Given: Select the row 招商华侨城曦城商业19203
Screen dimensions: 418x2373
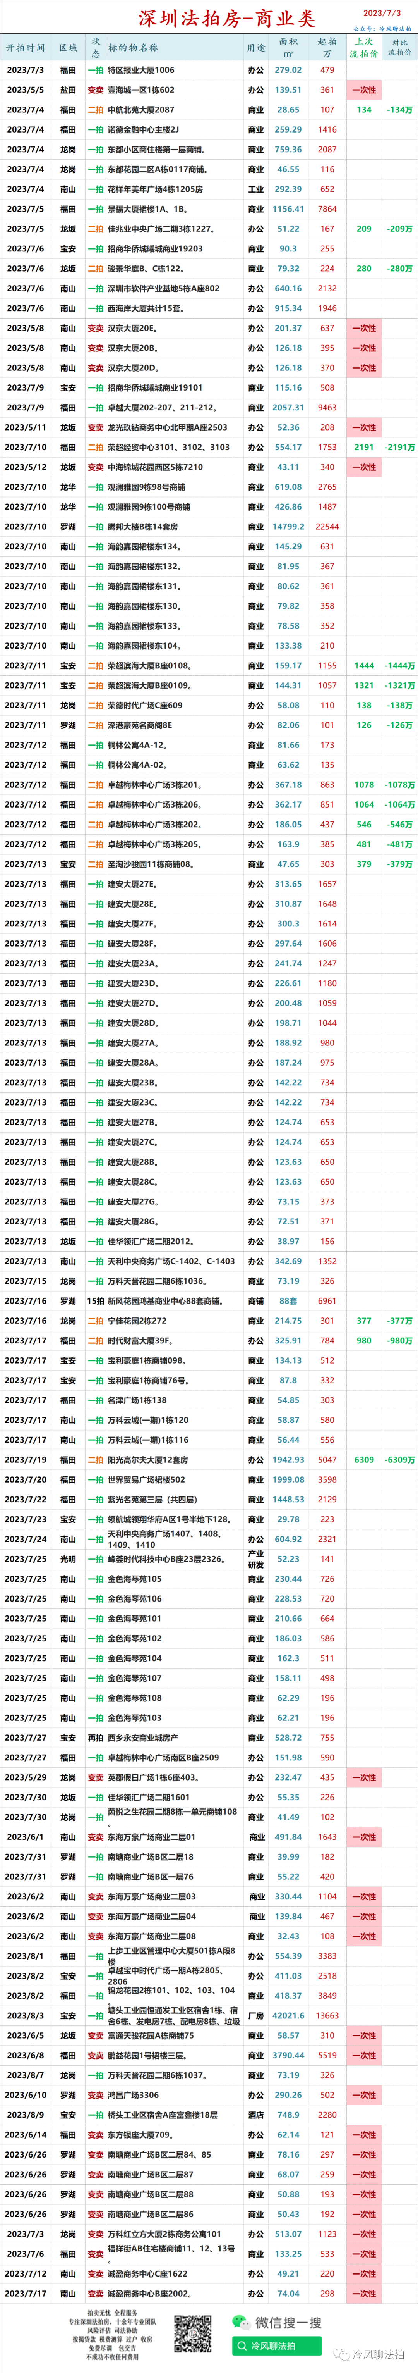Looking at the screenshot, I should point(209,249).
